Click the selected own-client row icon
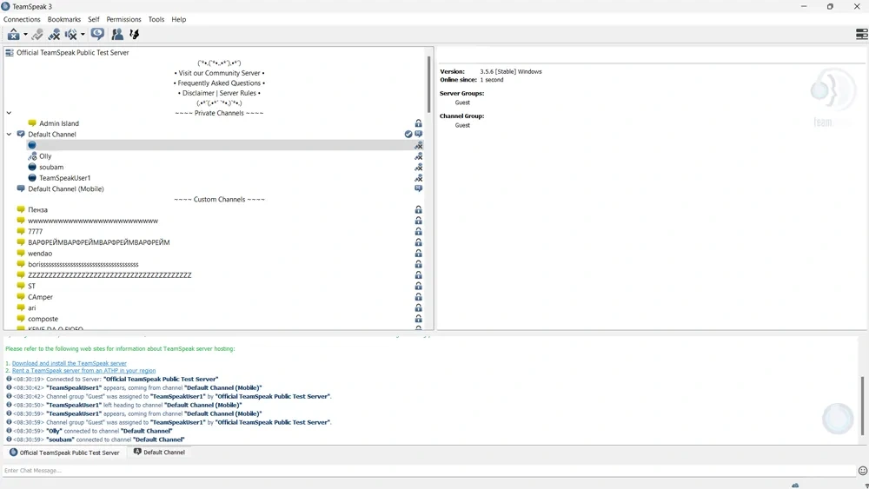The width and height of the screenshot is (869, 489). pos(32,145)
